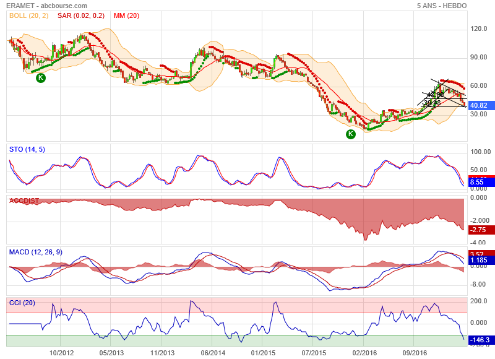495x359 pixels.
Task: Click the 09/2016 date on the time axis
Action: point(415,353)
